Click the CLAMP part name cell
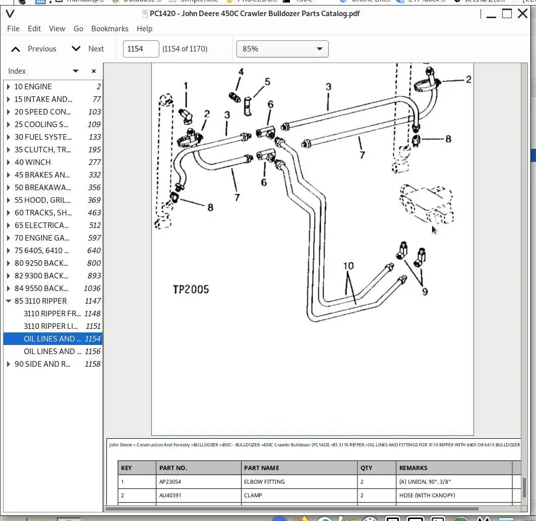This screenshot has width=536, height=521. [x=299, y=495]
